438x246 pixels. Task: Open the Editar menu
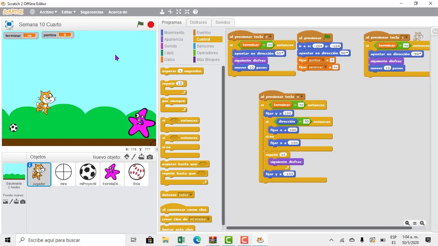[68, 12]
